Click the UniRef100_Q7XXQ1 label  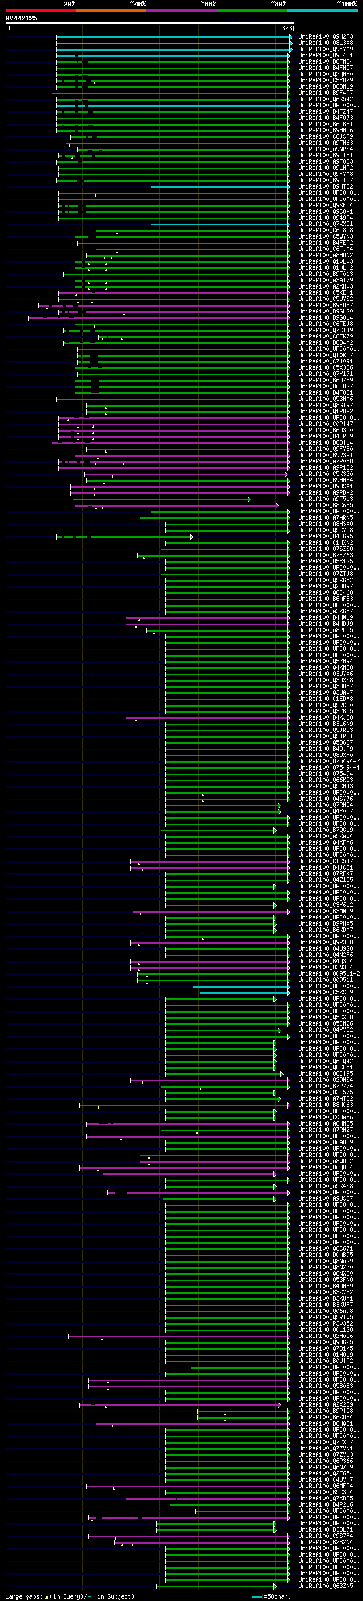pyautogui.click(x=326, y=224)
